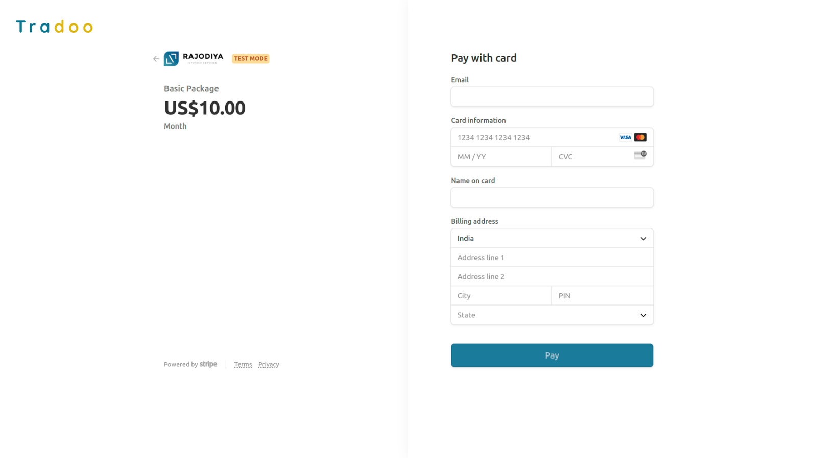Click the card number field
Viewport: 817px width, 458px height.
pyautogui.click(x=534, y=137)
